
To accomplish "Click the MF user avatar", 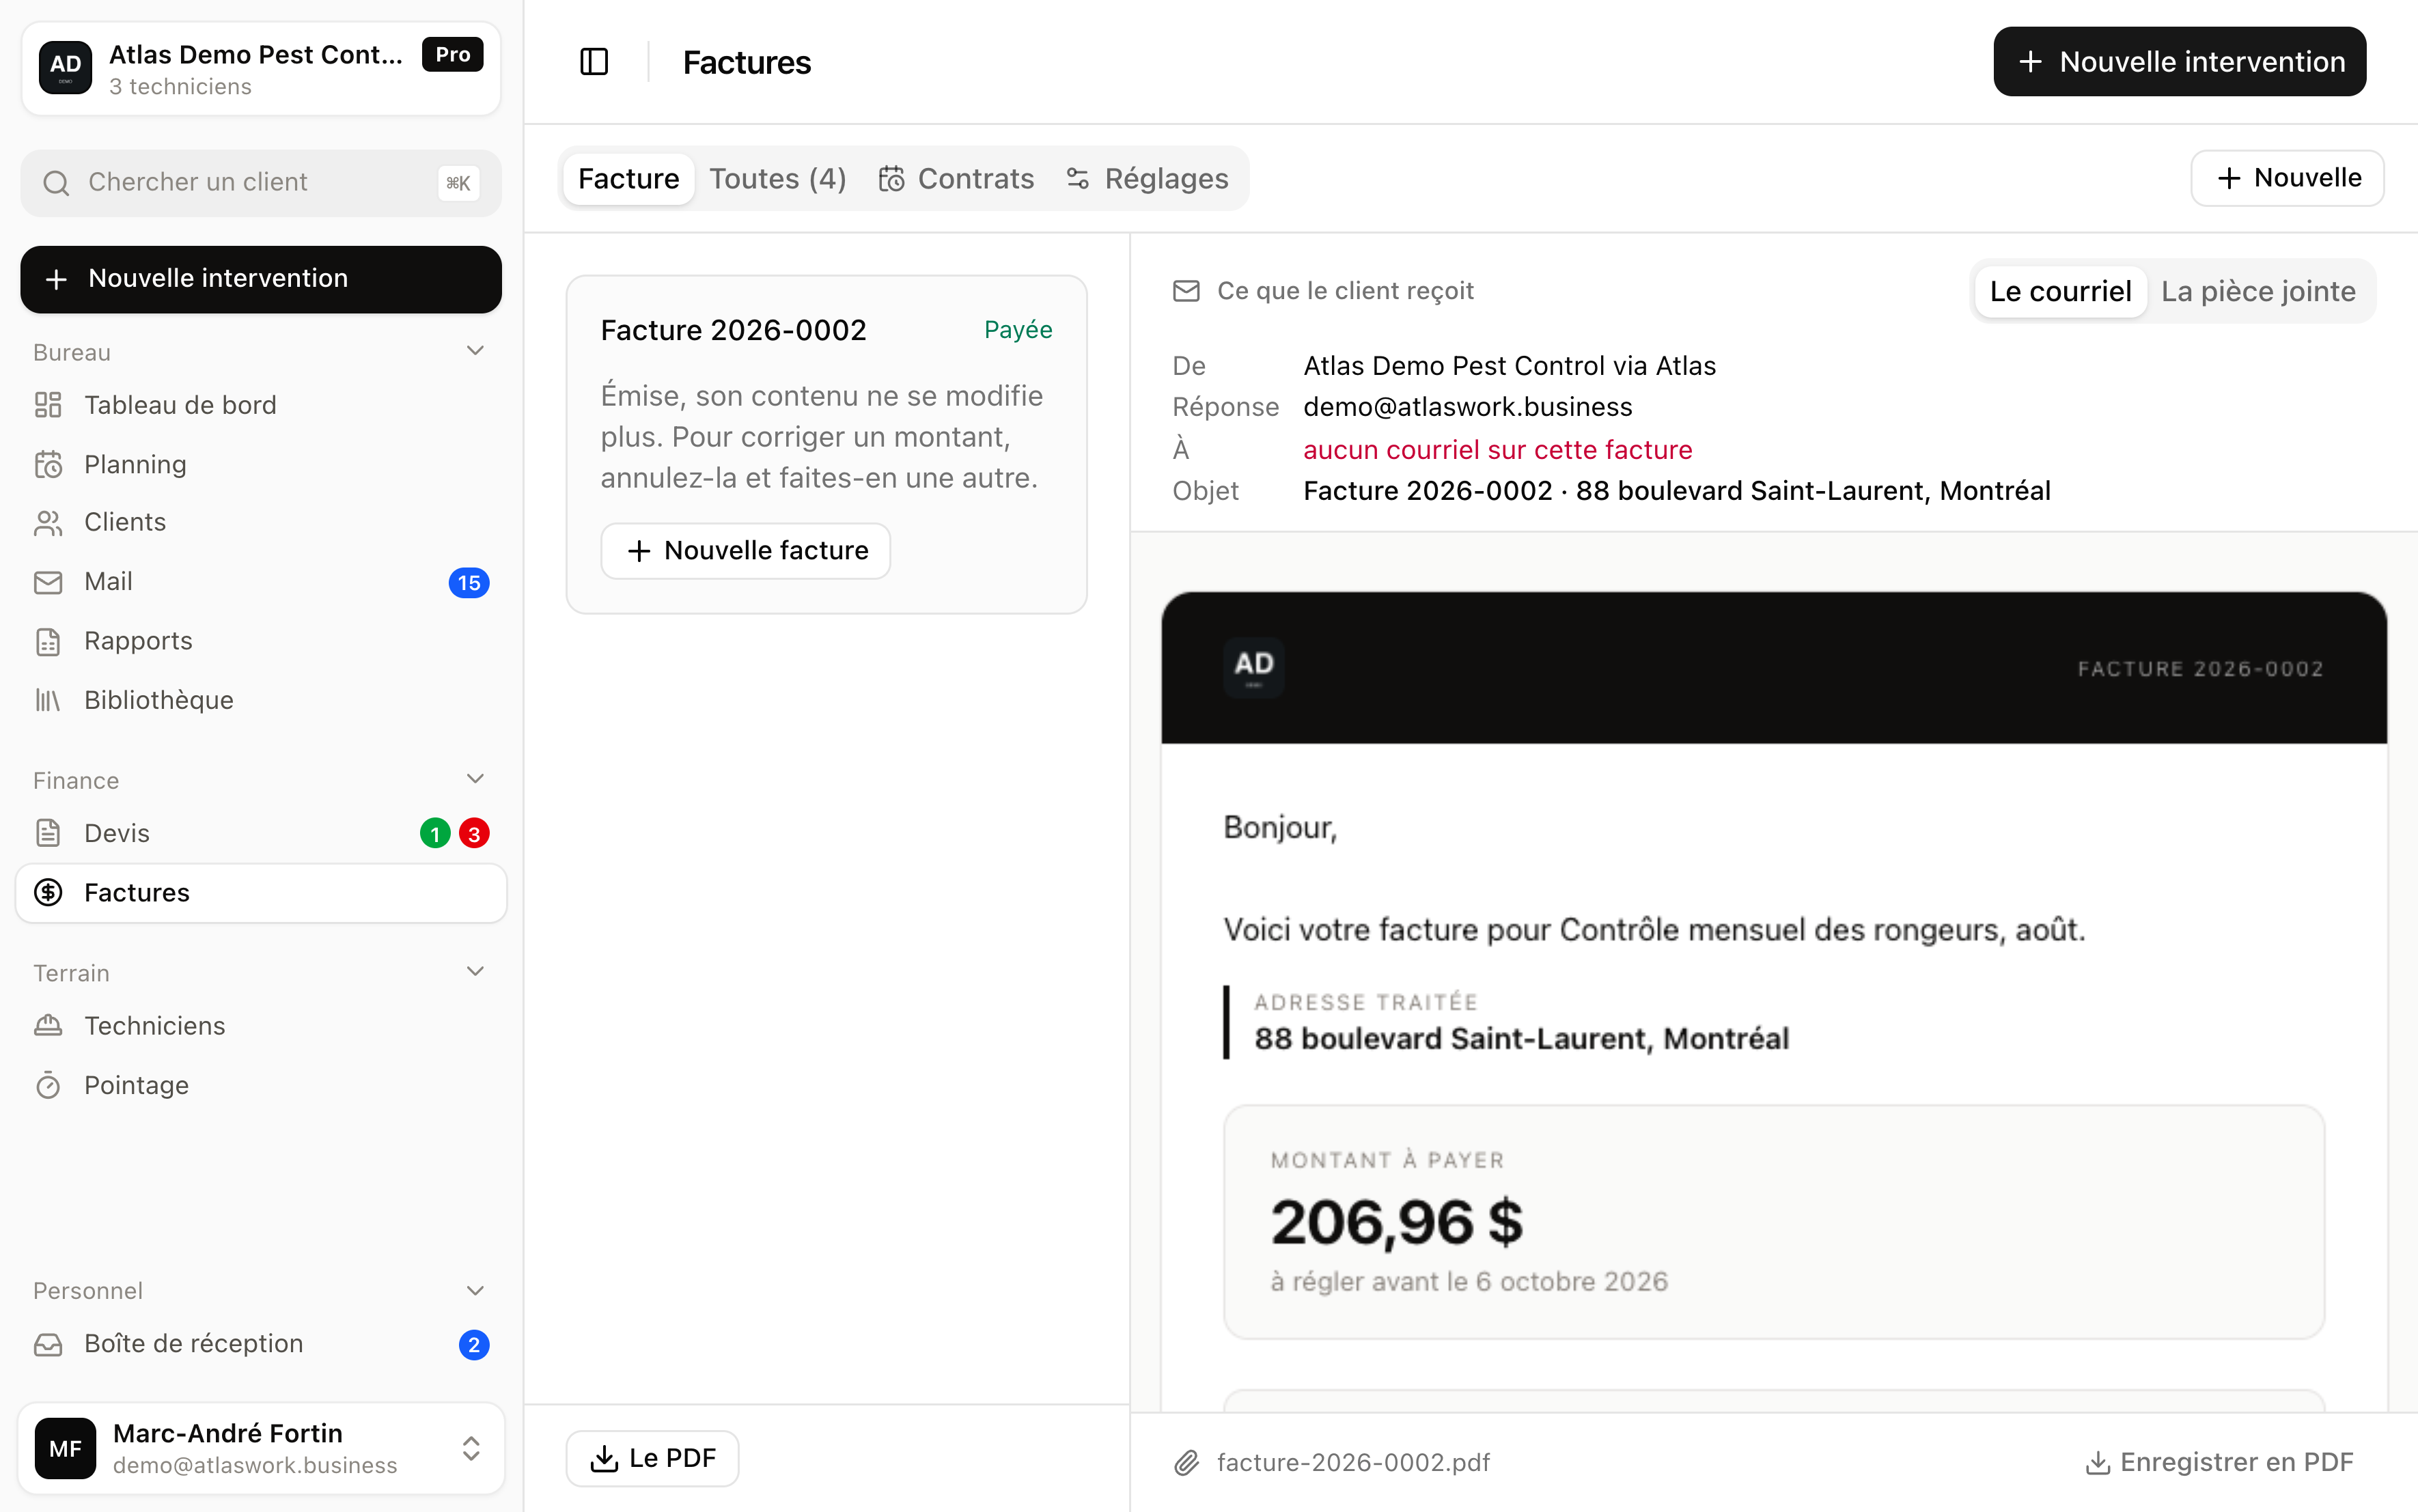I will (x=65, y=1448).
